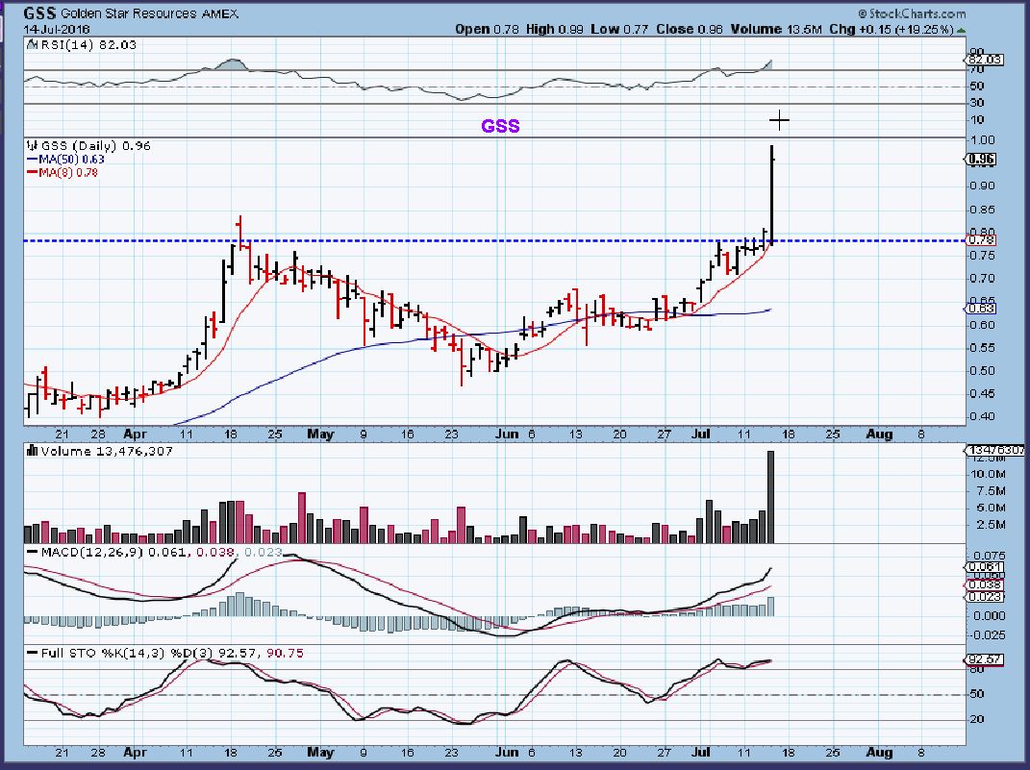Click the Apr label under the price panel
1030x770 pixels.
tap(135, 434)
